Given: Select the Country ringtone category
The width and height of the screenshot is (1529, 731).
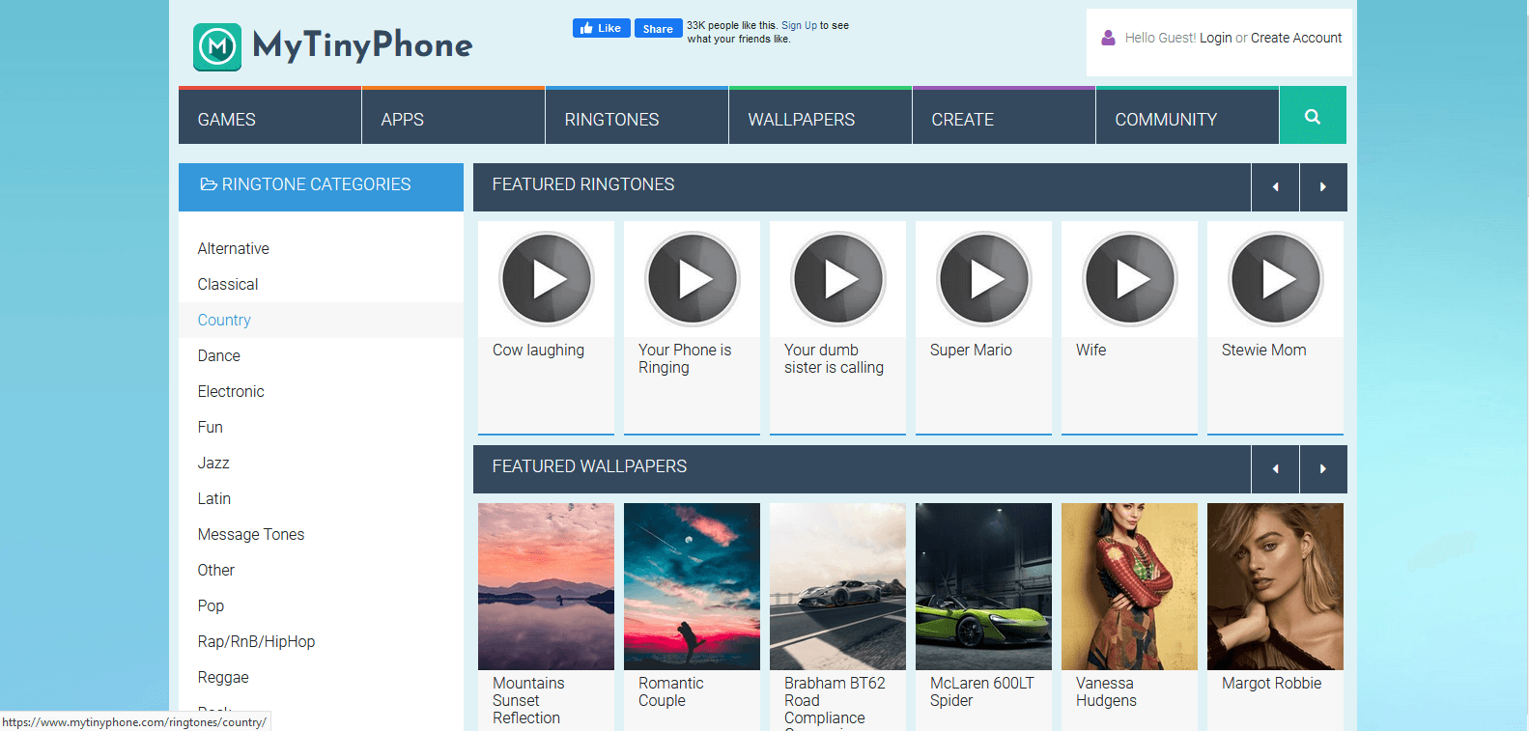Looking at the screenshot, I should (224, 320).
